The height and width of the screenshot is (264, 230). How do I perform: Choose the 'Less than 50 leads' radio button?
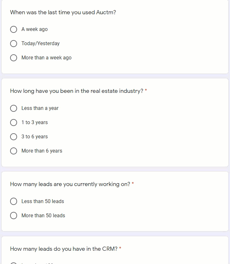coord(14,201)
